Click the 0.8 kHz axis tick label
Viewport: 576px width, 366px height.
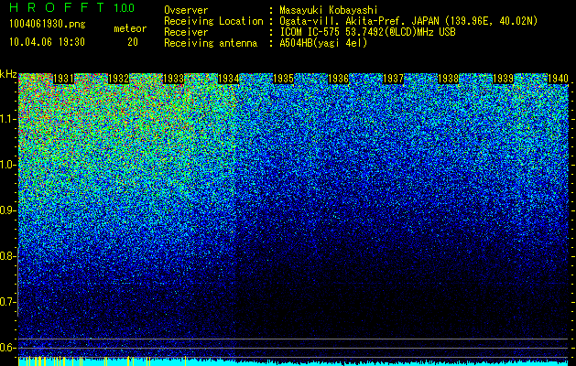point(8,256)
